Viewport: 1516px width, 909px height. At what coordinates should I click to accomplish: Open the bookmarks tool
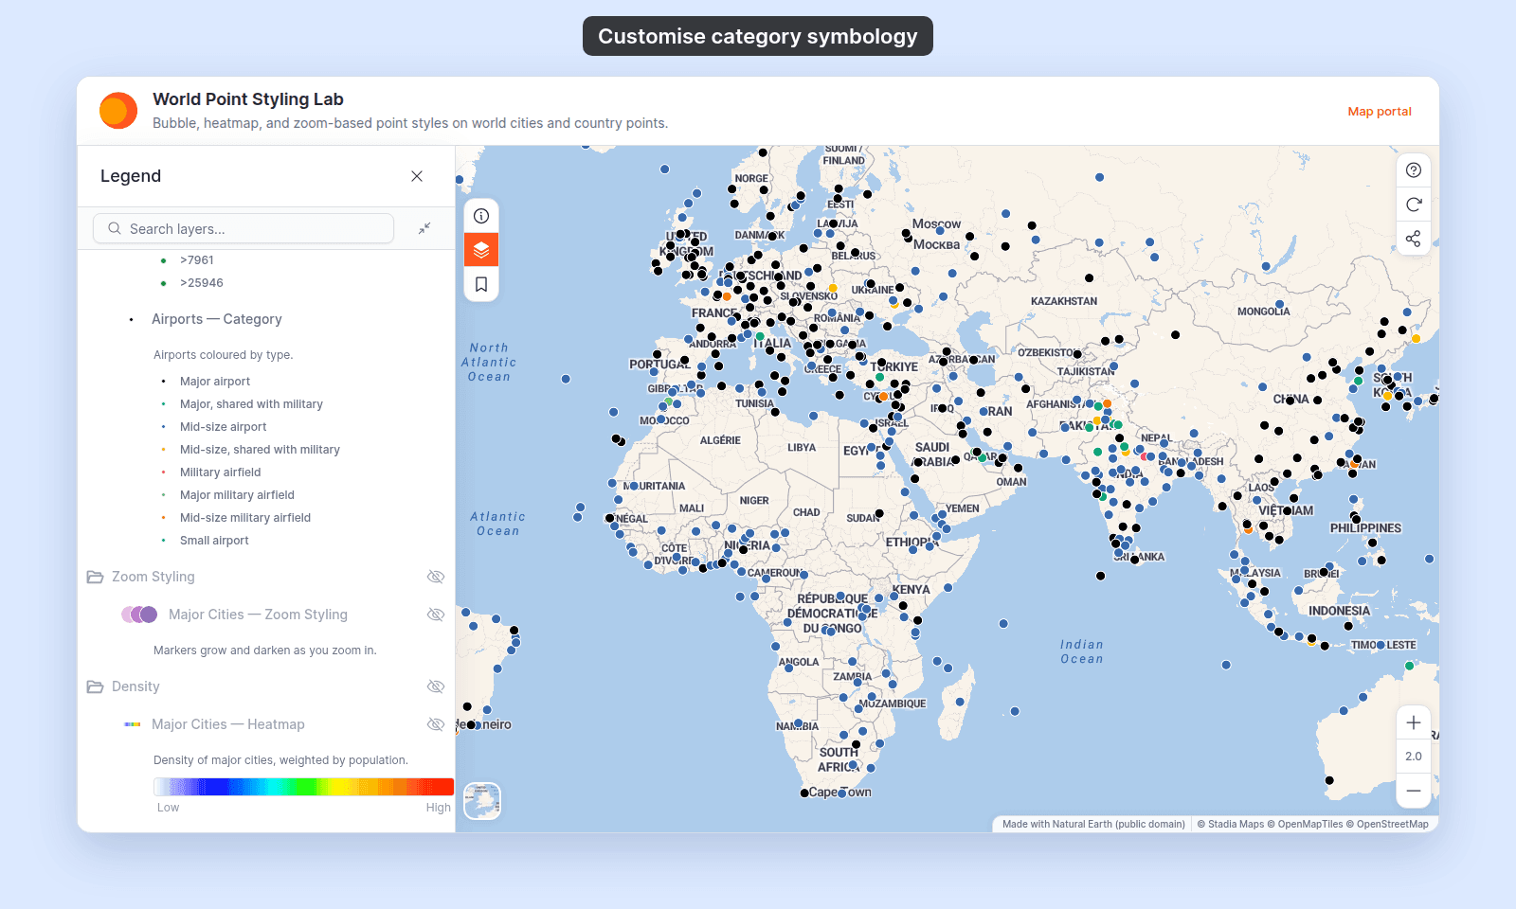click(481, 284)
